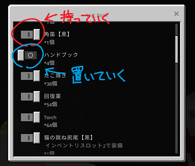Click the scrollbar track above the thumb
The image size is (195, 166).
pyautogui.click(x=176, y=30)
